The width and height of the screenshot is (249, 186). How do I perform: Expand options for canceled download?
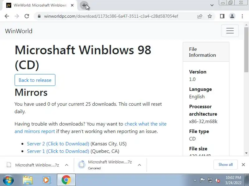click(x=139, y=165)
